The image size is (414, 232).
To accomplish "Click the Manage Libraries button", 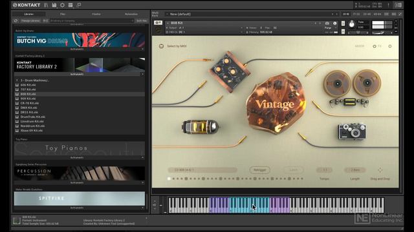I will 30,21.
